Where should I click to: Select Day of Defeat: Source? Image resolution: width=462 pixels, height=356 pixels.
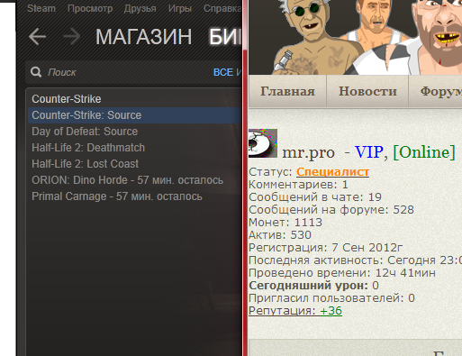[134, 132]
